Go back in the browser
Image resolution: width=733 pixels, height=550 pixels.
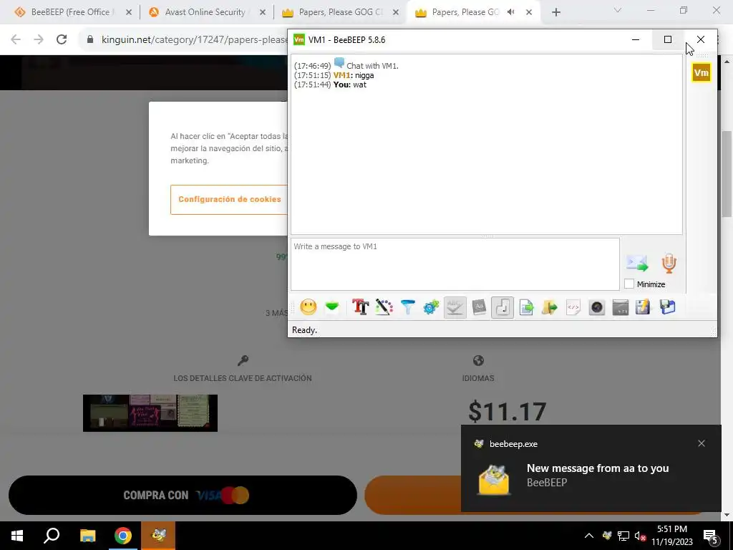coord(16,39)
